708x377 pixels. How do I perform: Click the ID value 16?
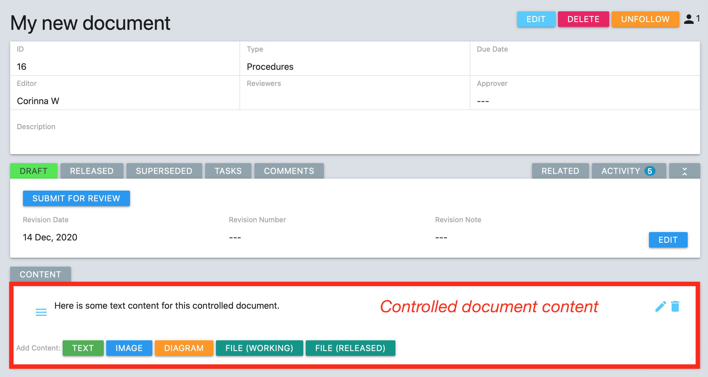point(21,67)
